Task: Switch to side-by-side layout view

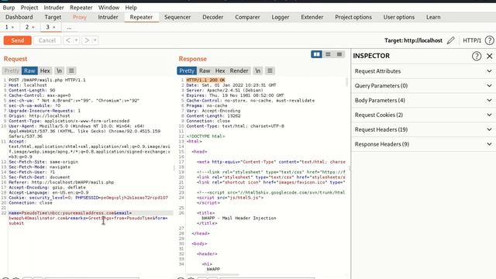Action: (x=316, y=54)
